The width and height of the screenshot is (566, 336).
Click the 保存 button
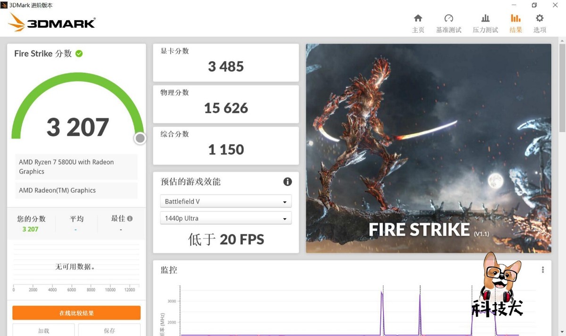pyautogui.click(x=109, y=330)
